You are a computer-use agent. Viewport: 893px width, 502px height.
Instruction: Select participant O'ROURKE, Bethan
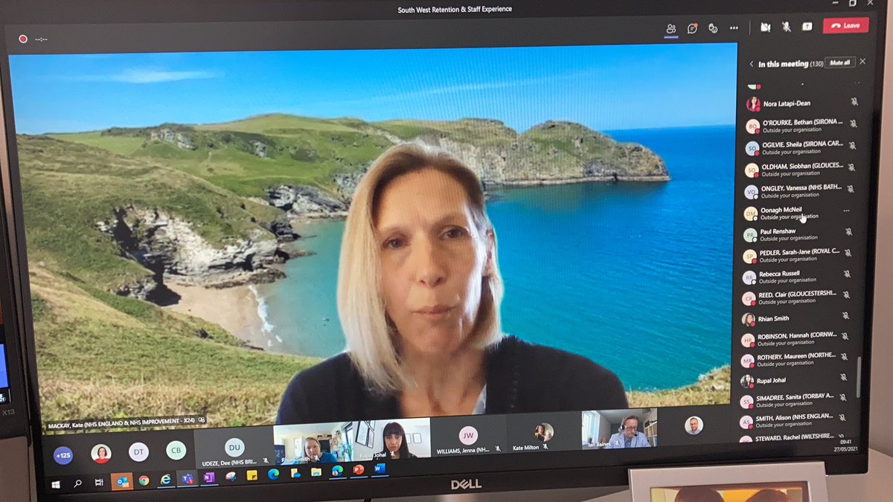click(x=800, y=125)
